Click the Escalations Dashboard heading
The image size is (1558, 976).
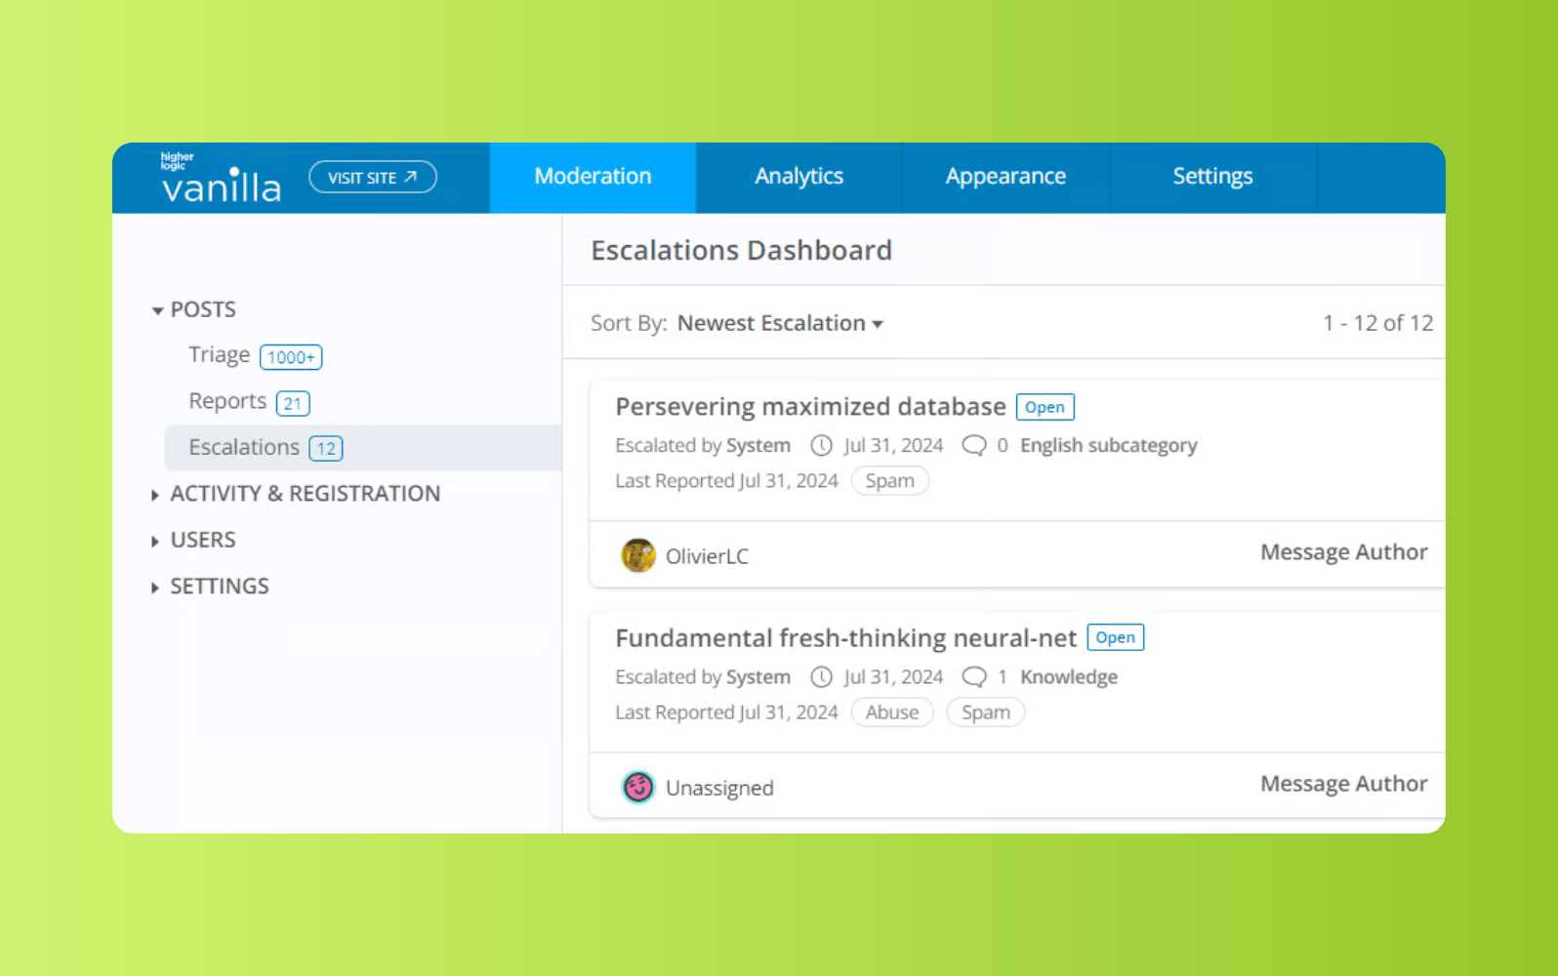click(741, 251)
